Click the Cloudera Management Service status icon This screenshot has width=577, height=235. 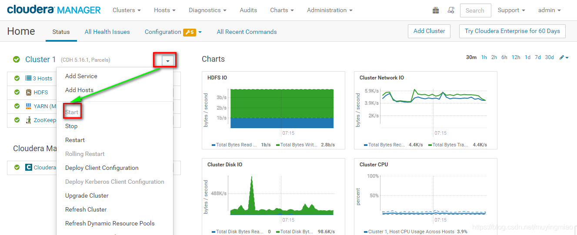point(17,167)
